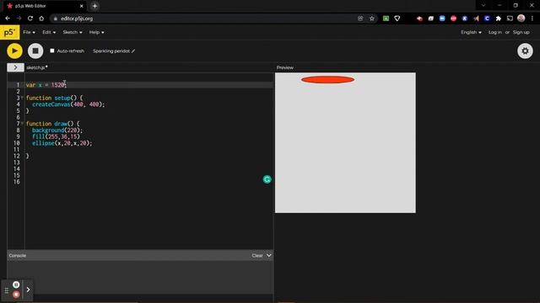Screen dimensions: 540x303
Task: Open the Chrome three-dot menu
Action: tap(532, 19)
